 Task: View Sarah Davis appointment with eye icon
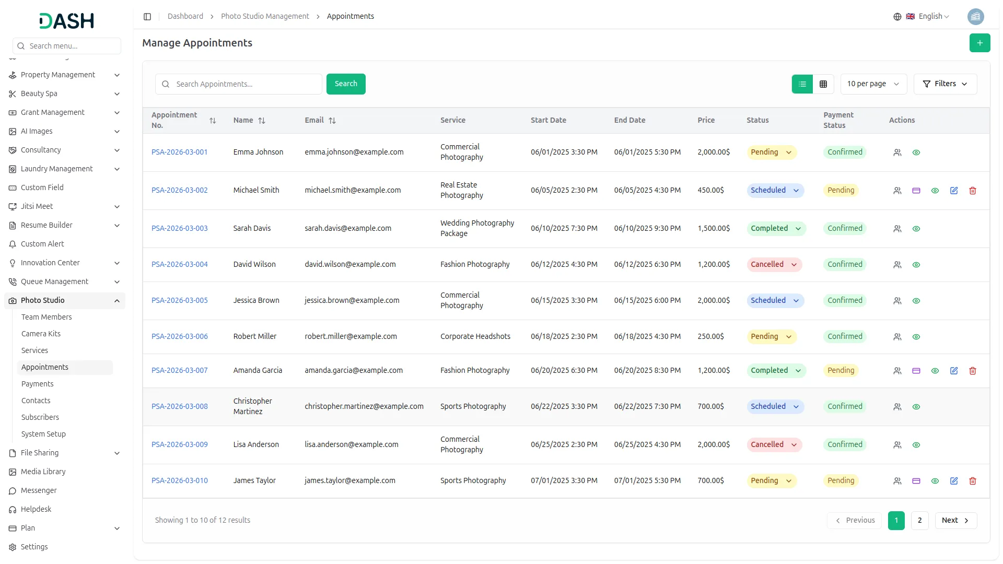[916, 229]
